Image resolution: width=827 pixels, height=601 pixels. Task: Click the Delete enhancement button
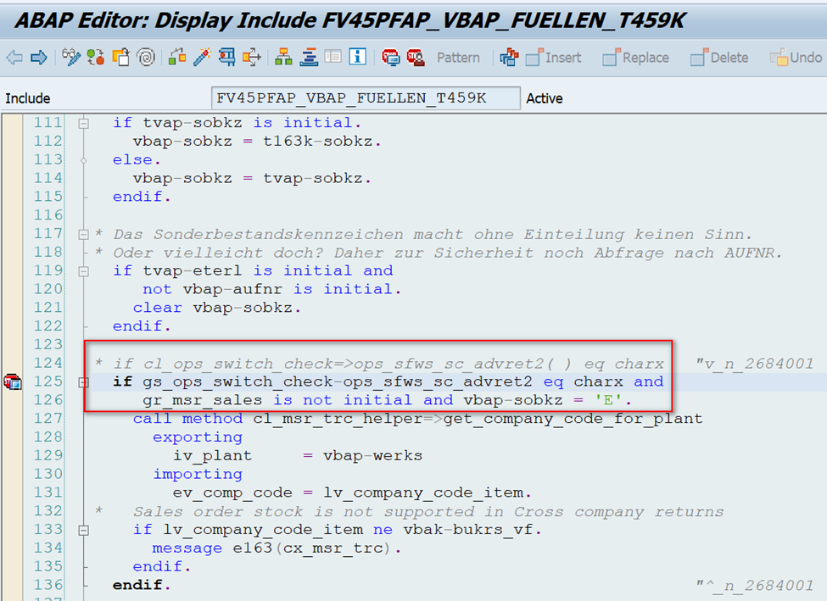719,57
